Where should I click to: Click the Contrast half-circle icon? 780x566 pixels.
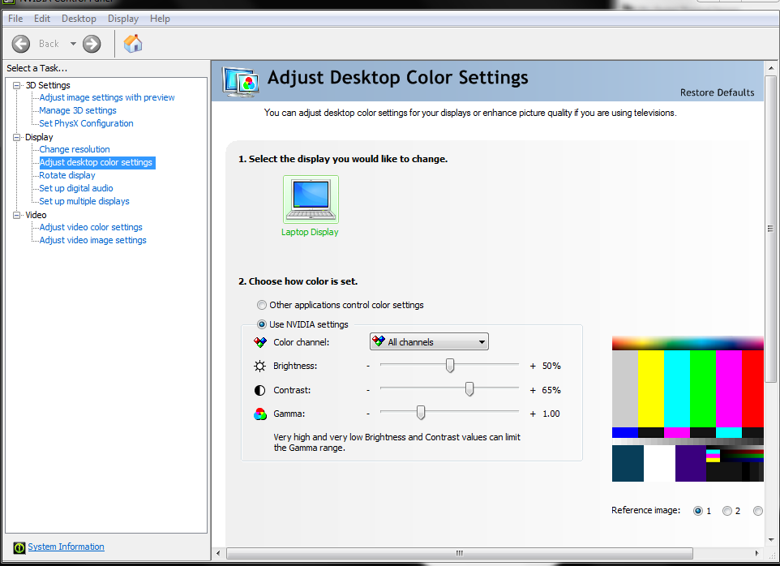tap(259, 390)
